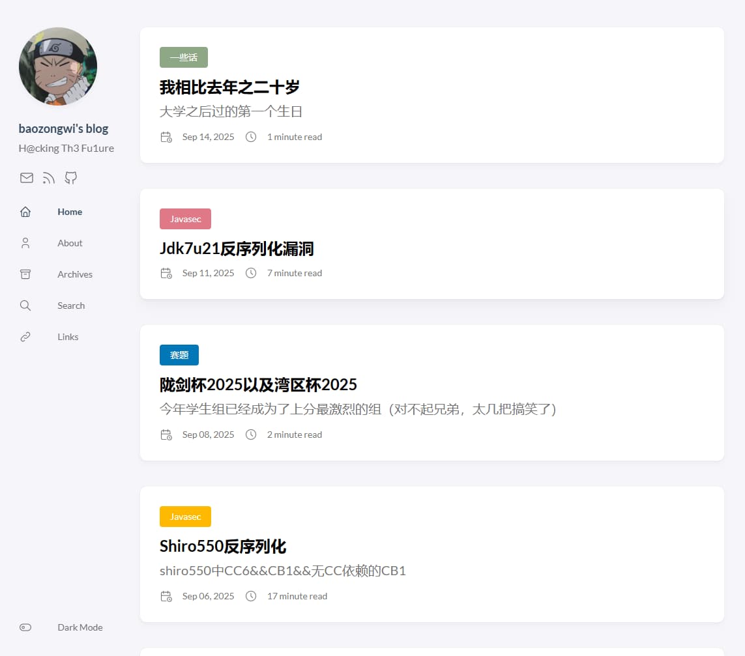Select the Home icon in the sidebar
Image resolution: width=745 pixels, height=656 pixels.
(x=25, y=211)
